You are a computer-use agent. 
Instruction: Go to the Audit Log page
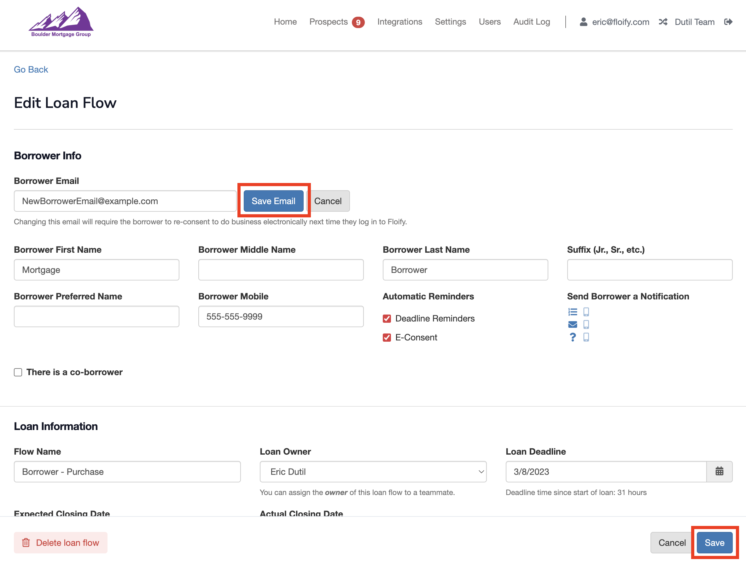532,22
